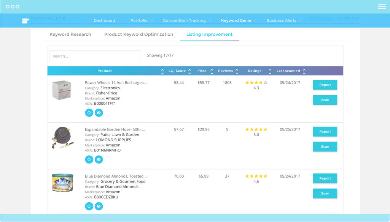The width and height of the screenshot is (390, 222).
Task: Toggle eye icon for Blue Diamond Almonds
Action: [x=99, y=206]
